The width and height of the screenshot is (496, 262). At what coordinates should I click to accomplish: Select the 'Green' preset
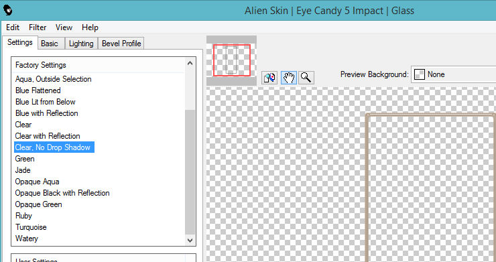[25, 159]
